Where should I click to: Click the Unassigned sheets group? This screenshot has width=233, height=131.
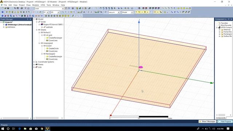point(48,43)
